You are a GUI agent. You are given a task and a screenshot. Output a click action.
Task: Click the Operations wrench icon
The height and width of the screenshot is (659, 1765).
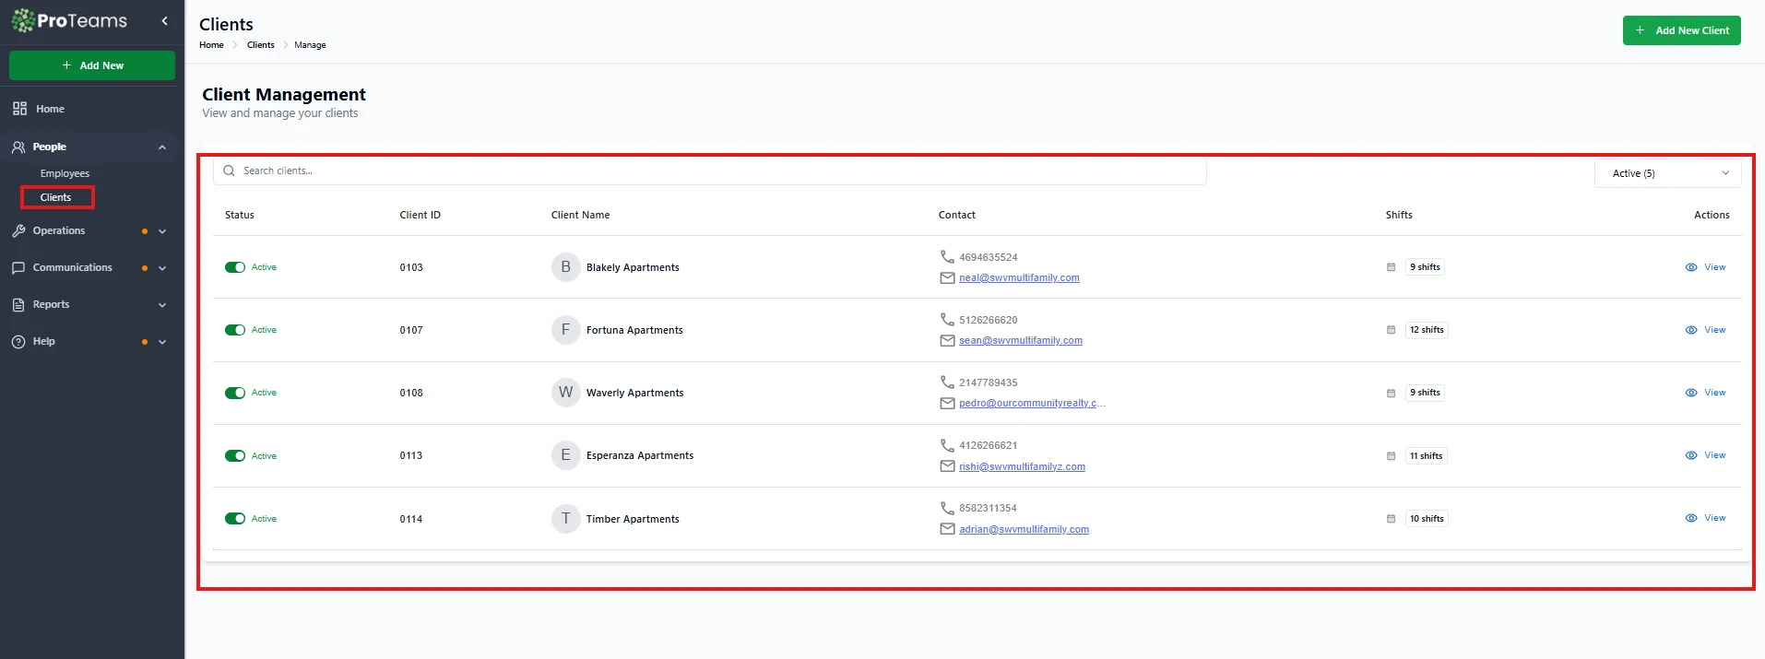point(18,231)
